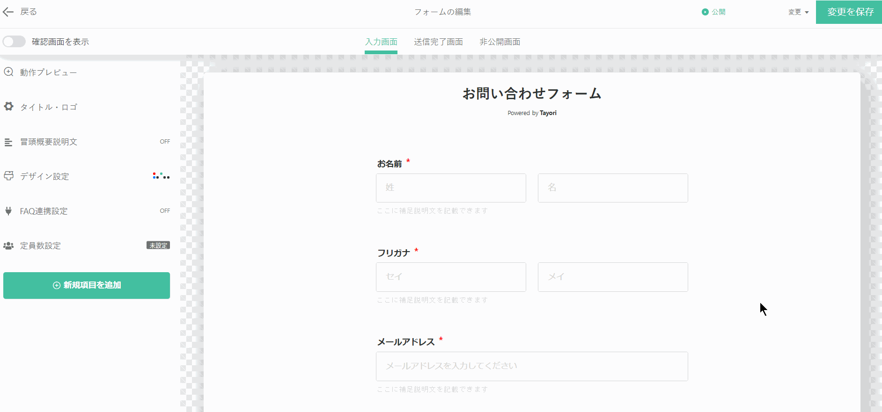Open the 変更 dropdown menu

click(798, 12)
